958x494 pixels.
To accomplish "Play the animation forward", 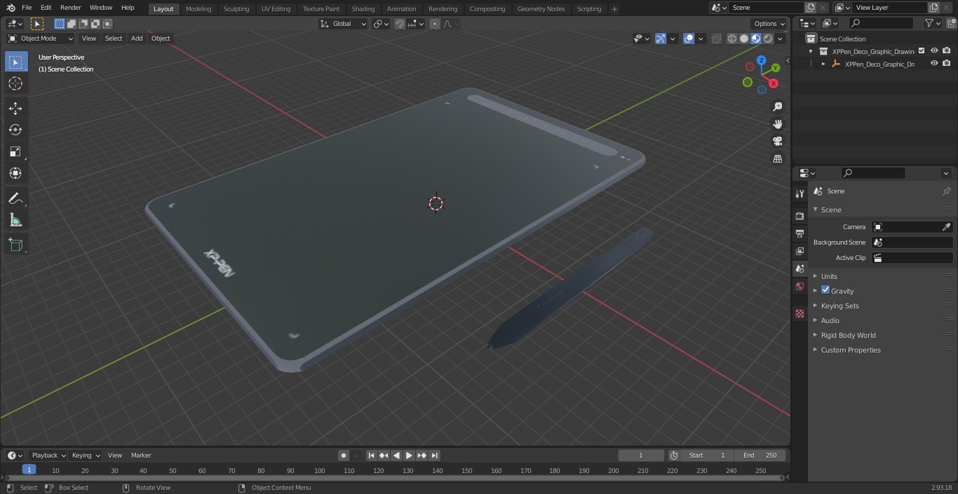I will 409,455.
